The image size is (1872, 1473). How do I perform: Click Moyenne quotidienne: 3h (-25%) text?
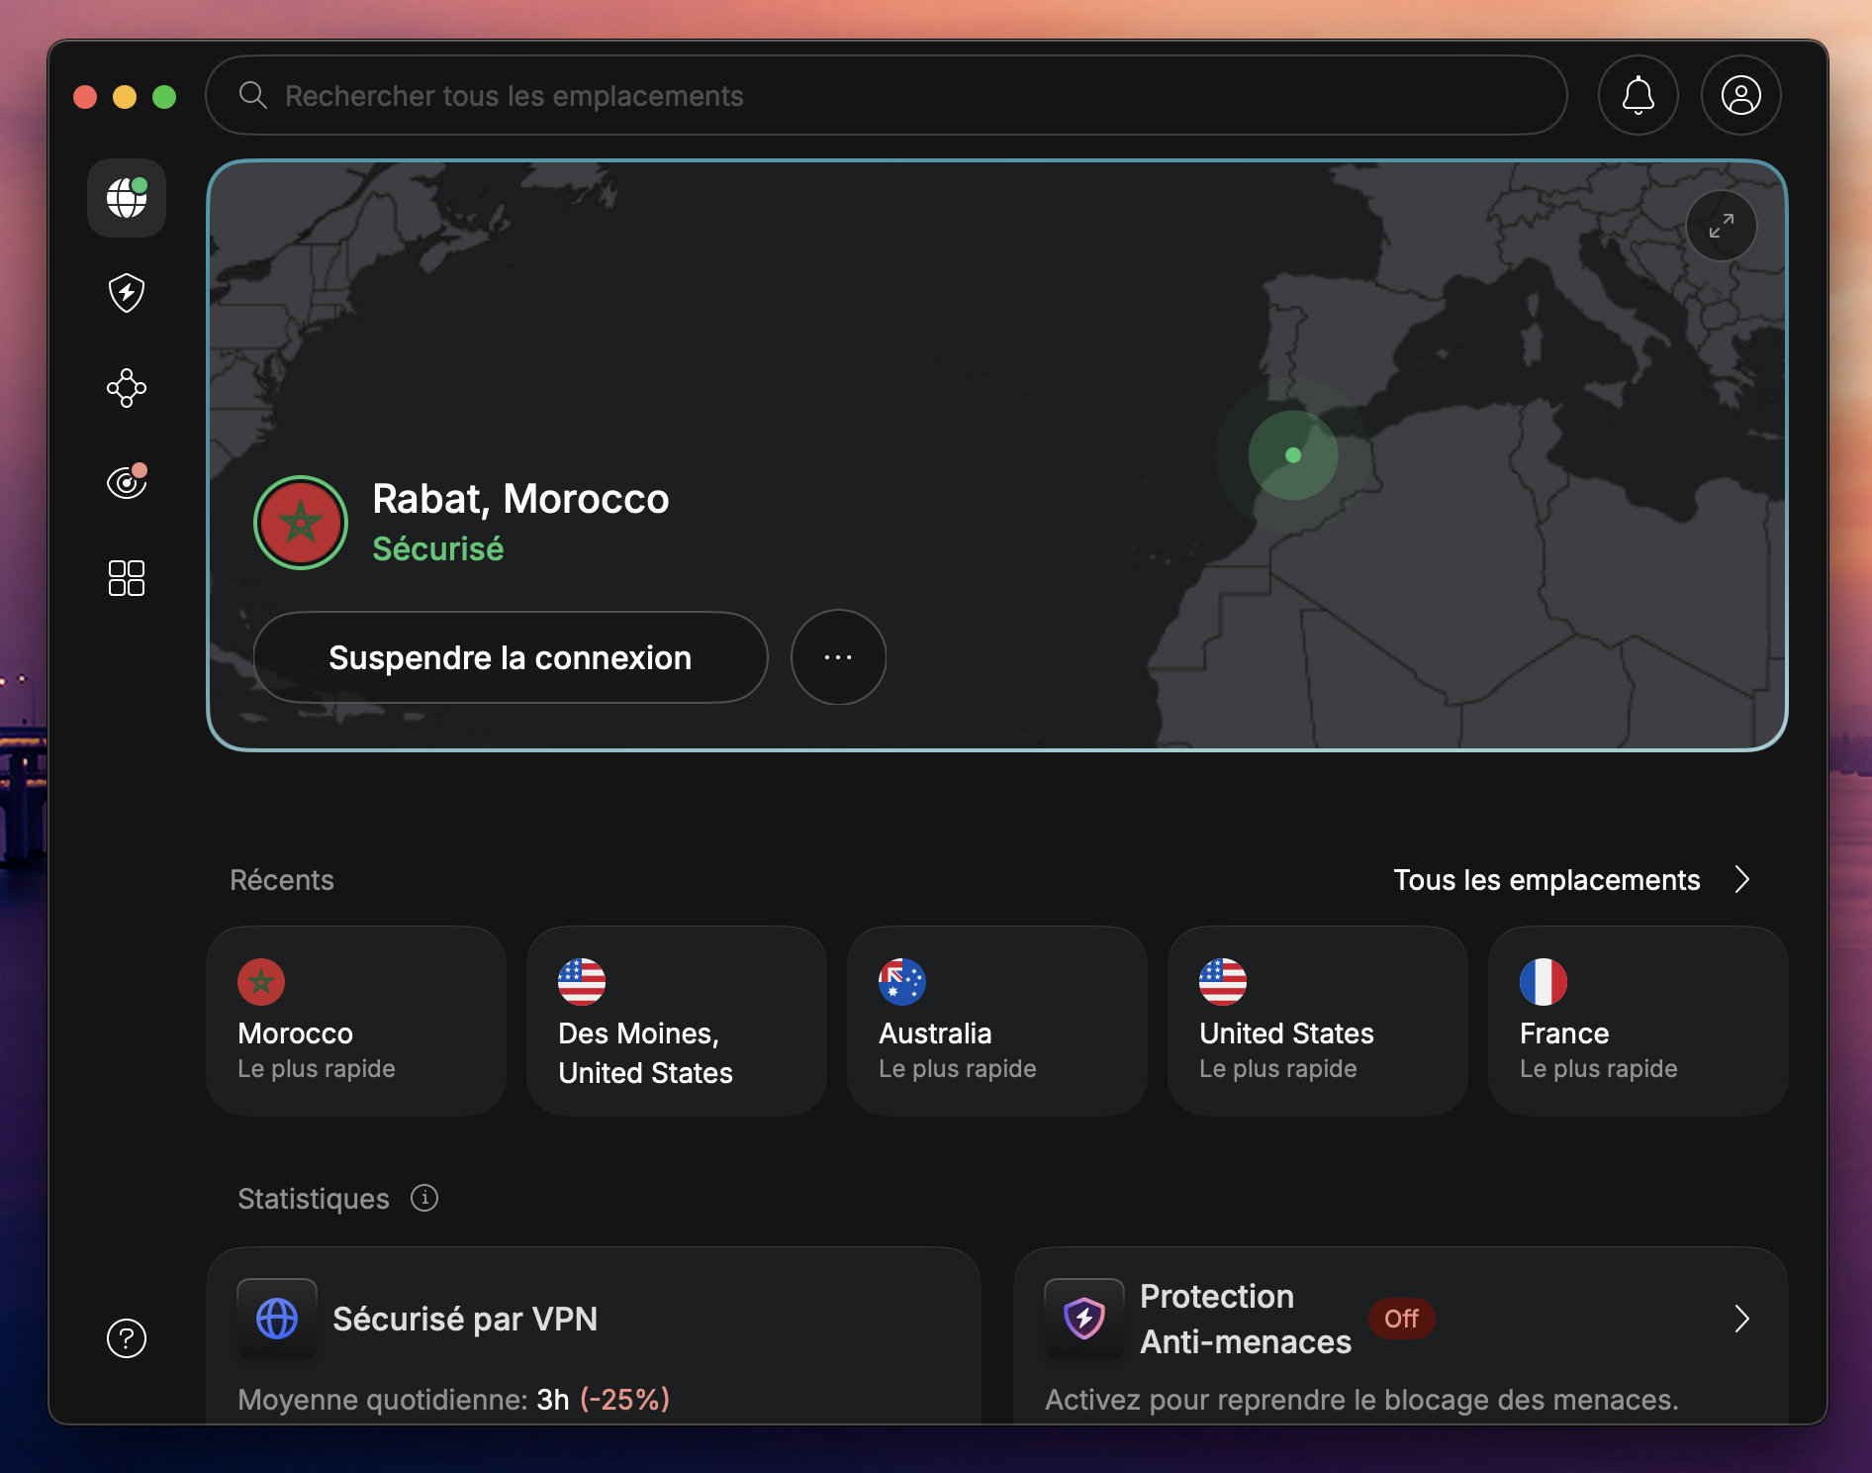pyautogui.click(x=454, y=1400)
